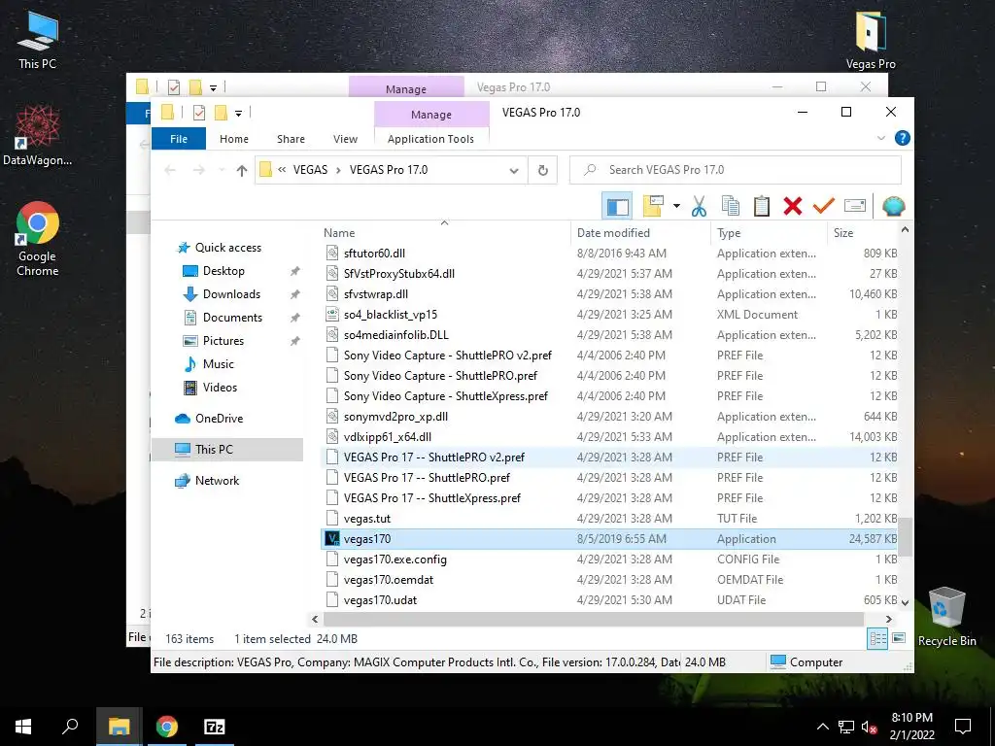Screen dimensions: 995x746
Task: Sort by Size column header
Action: [x=863, y=233]
